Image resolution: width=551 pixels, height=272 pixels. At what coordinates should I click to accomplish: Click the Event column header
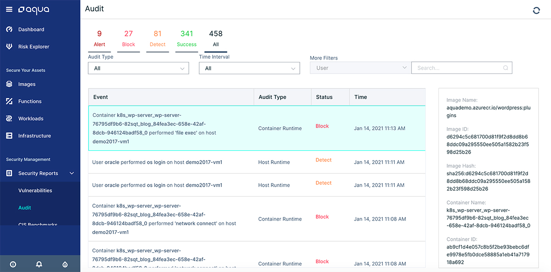click(x=171, y=97)
